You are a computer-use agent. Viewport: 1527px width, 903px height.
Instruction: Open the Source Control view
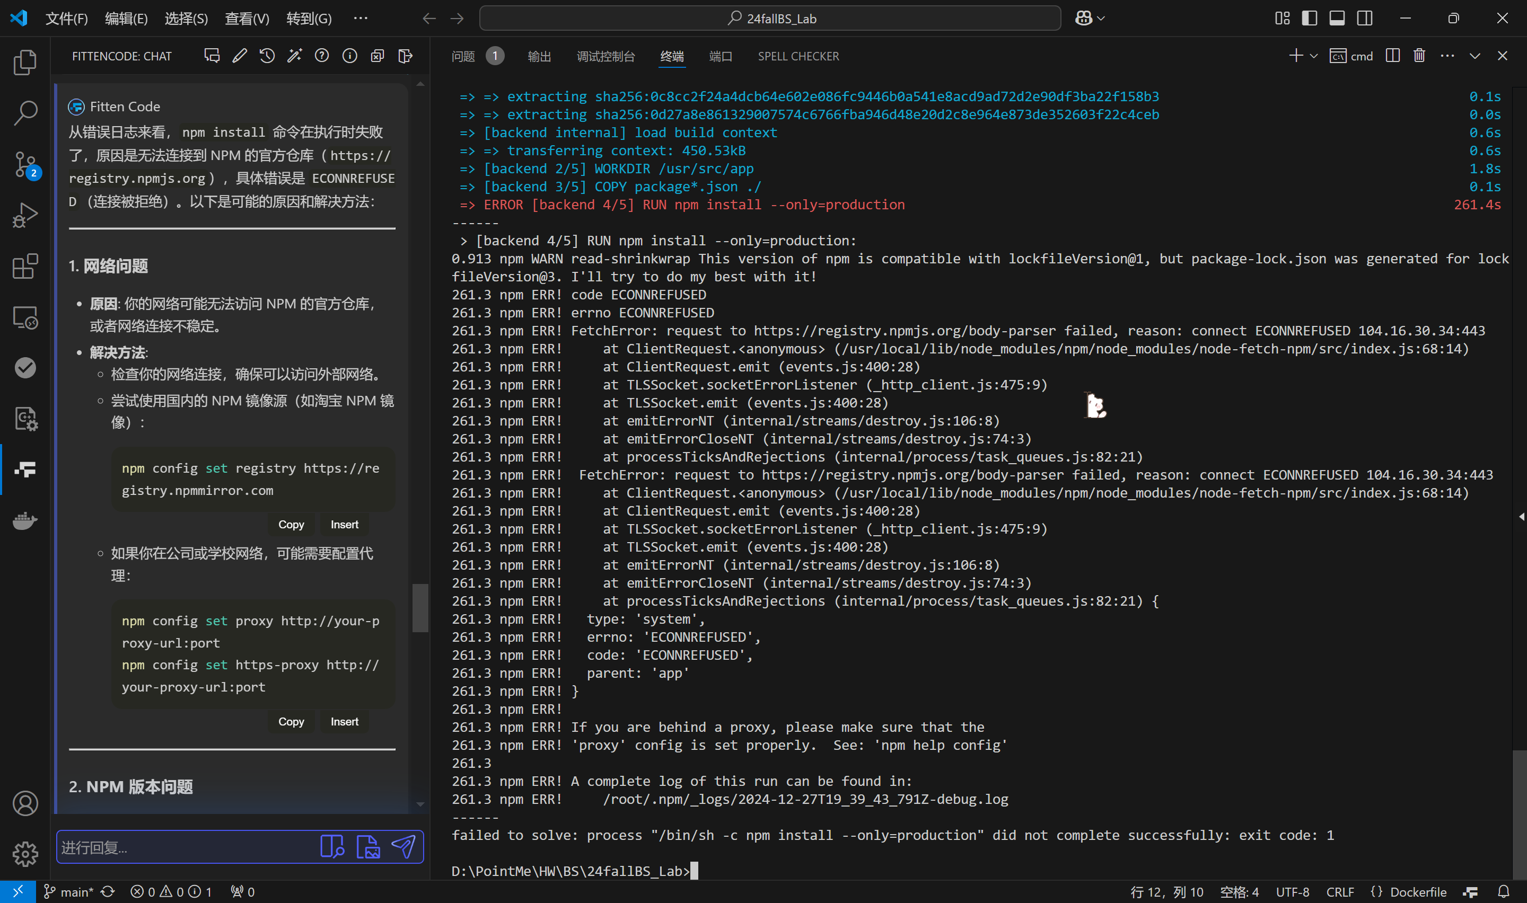(x=25, y=164)
